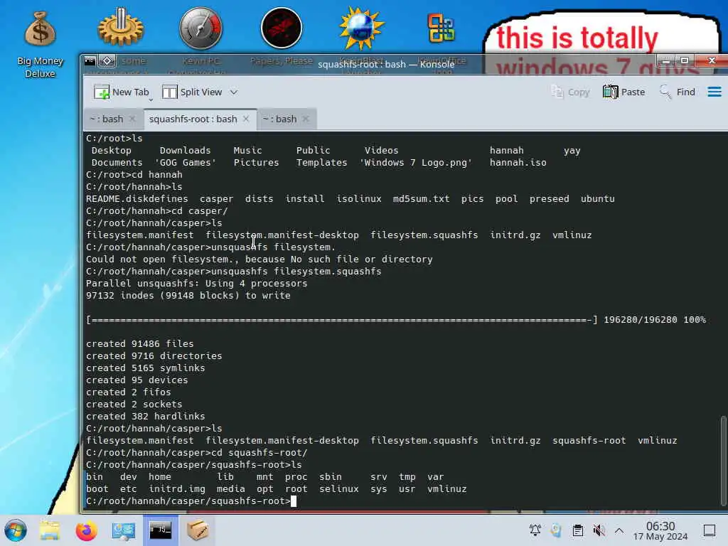Click the Paste clipboard icon

coord(610,92)
